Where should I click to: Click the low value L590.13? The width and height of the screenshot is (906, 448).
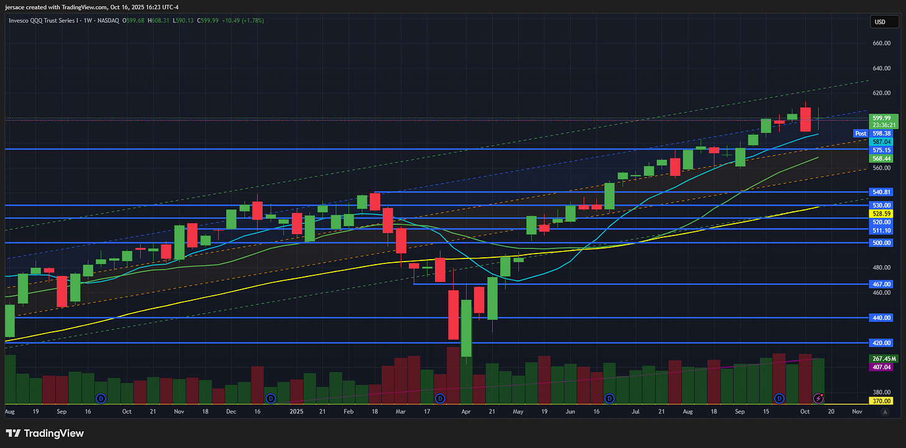[184, 21]
